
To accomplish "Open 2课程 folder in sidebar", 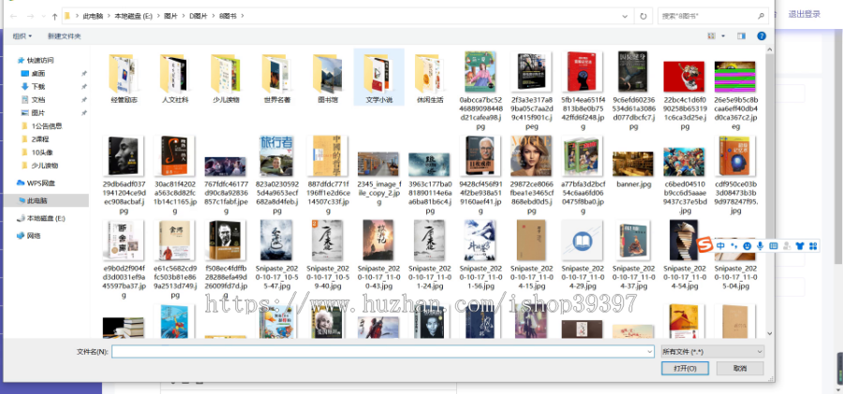I will pyautogui.click(x=39, y=139).
